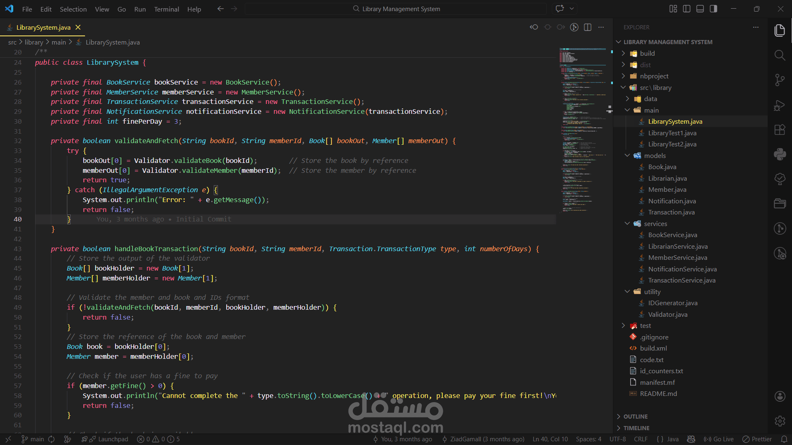Open the Run and Debug view
The width and height of the screenshot is (792, 445).
click(x=780, y=106)
